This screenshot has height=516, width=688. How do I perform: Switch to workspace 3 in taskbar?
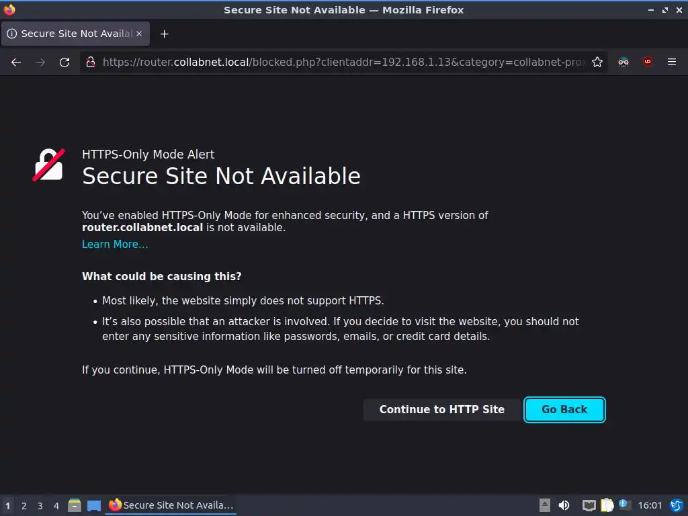[x=40, y=506]
